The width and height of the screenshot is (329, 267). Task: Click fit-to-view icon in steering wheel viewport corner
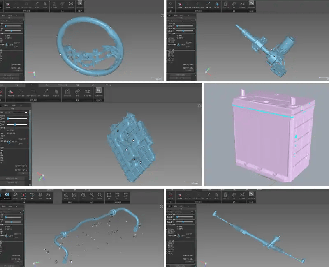[162, 16]
